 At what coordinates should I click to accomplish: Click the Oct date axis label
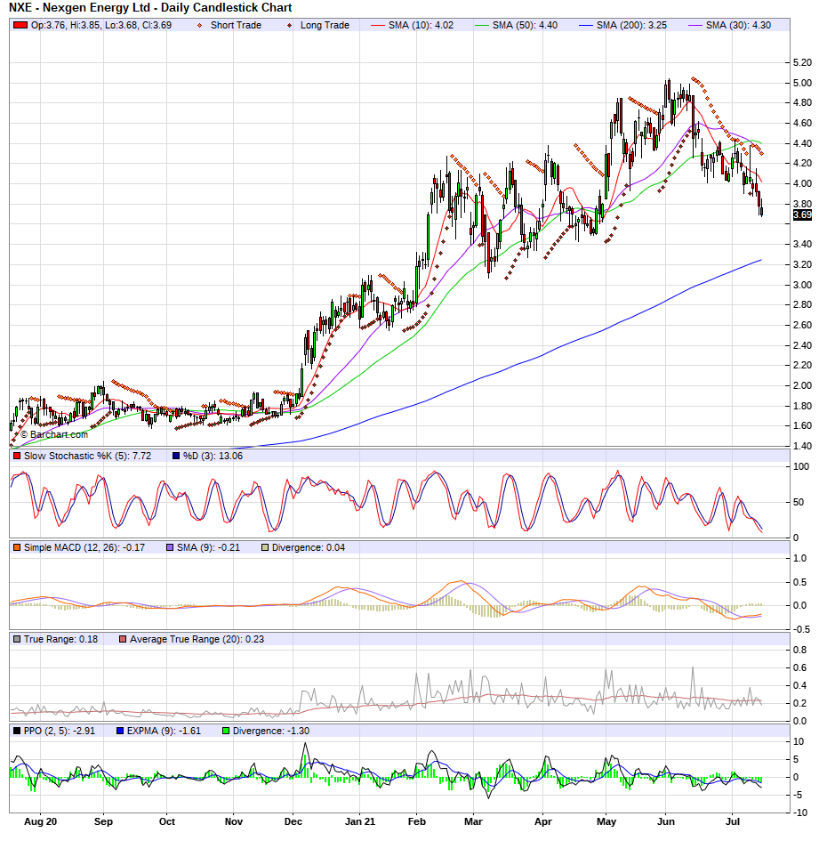coord(167,821)
